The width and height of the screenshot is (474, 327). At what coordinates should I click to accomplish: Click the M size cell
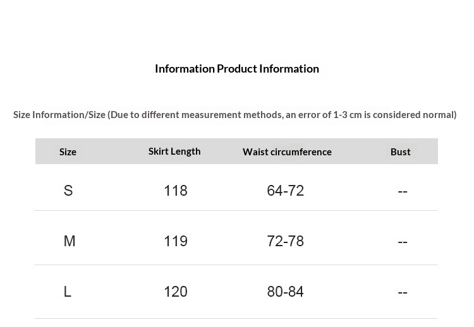point(70,241)
